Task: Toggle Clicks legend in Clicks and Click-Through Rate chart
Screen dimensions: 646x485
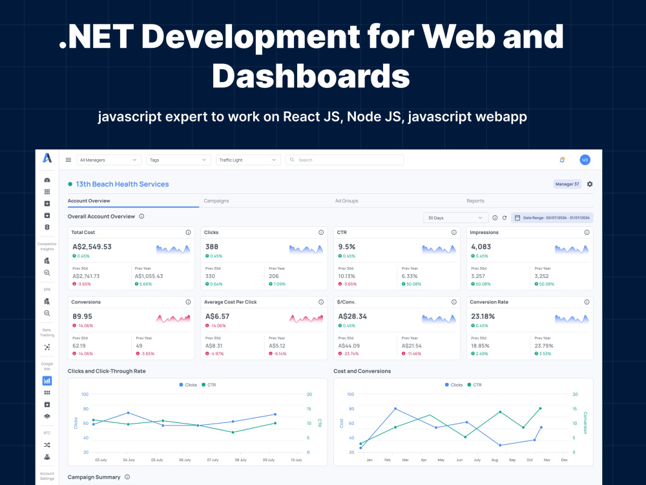Action: (x=188, y=385)
